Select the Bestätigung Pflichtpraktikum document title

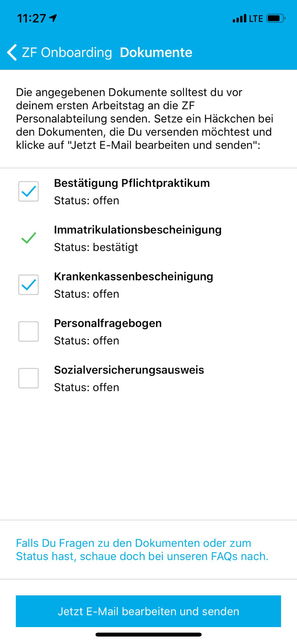coord(132,183)
